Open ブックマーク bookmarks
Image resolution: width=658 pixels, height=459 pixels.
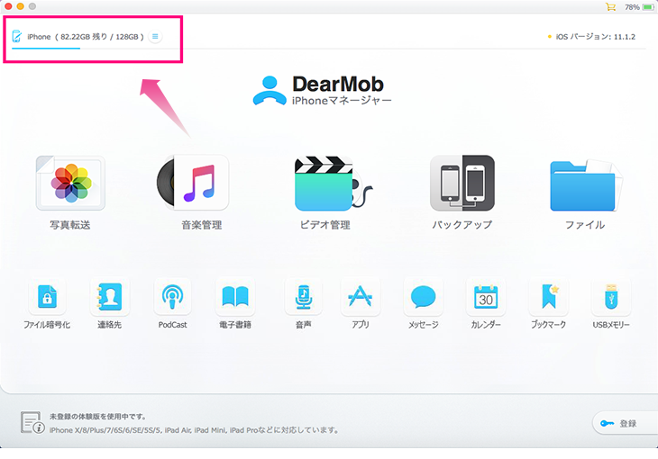click(x=548, y=296)
